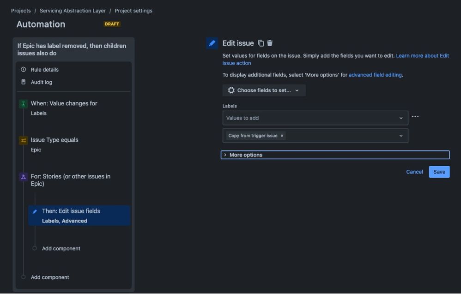461x294 pixels.
Task: Remove the "Copy from trigger issue" value chip
Action: (282, 136)
